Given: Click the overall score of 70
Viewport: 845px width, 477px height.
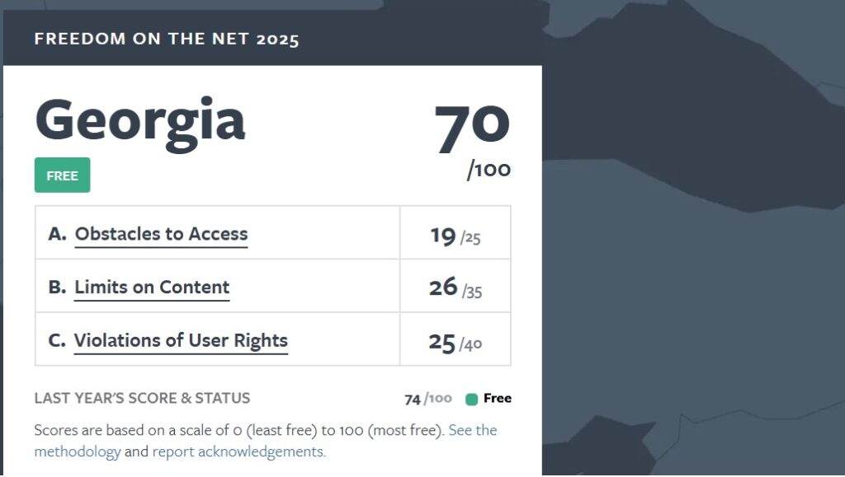Looking at the screenshot, I should coord(472,128).
